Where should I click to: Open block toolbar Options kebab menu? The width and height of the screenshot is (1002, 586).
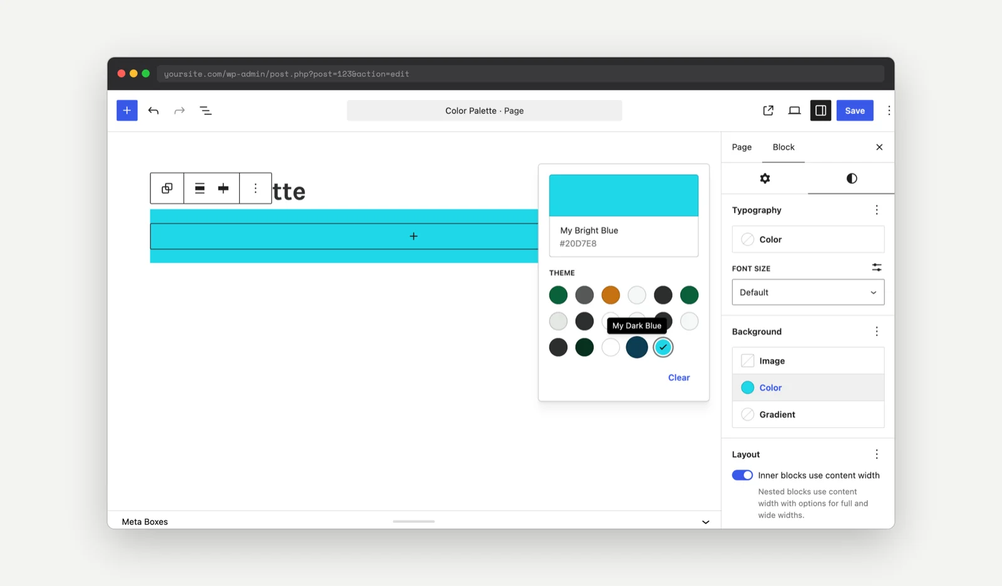[256, 188]
